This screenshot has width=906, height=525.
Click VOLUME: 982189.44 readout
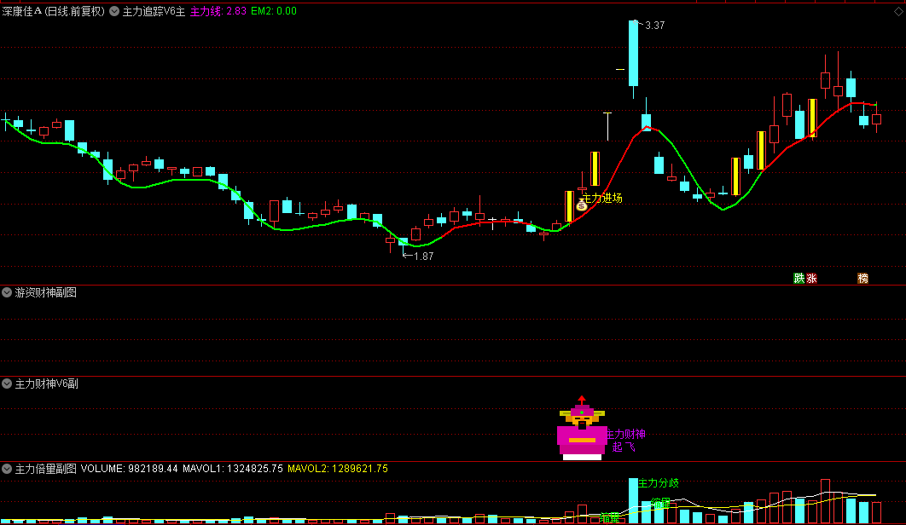(130, 469)
